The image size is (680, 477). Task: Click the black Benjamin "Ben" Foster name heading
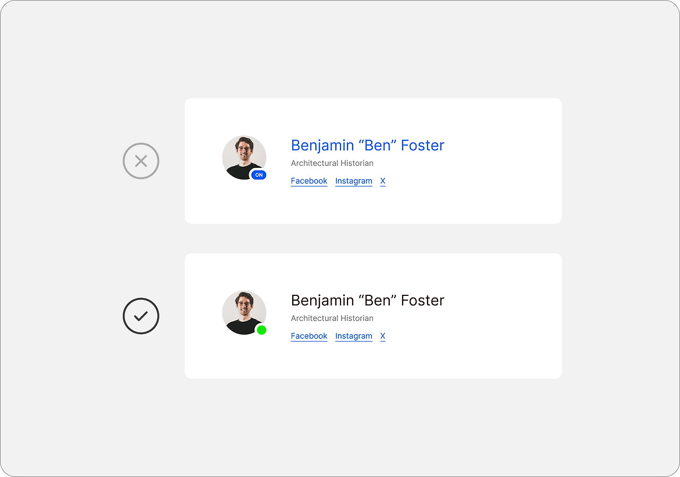pyautogui.click(x=367, y=300)
